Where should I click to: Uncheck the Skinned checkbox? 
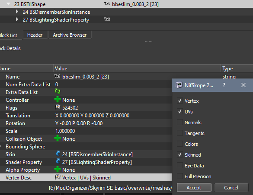coord(180,154)
